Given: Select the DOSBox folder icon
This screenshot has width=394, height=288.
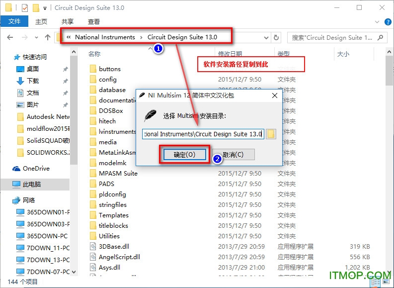Looking at the screenshot, I should click(93, 110).
